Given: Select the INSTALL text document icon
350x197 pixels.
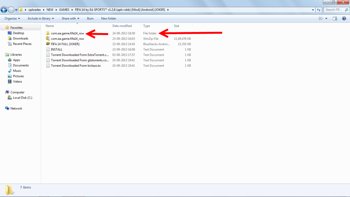Looking at the screenshot, I should pyautogui.click(x=48, y=49).
